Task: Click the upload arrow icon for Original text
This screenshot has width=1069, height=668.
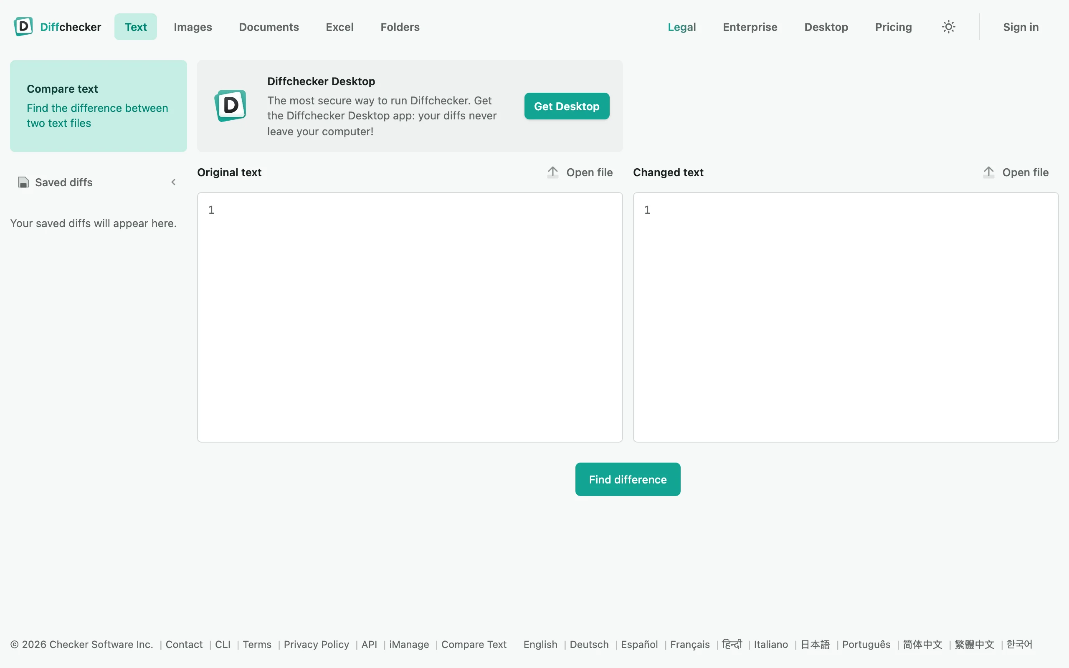Action: click(552, 172)
